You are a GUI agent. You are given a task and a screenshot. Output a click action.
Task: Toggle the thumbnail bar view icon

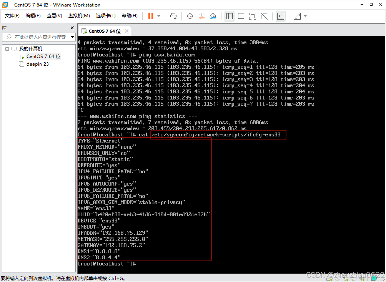pos(241,16)
